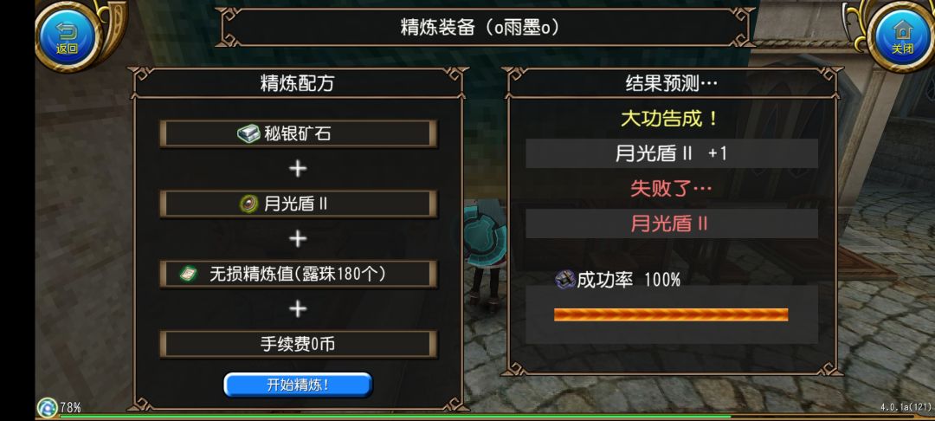The width and height of the screenshot is (935, 421).
Task: Click the green experience bar at bottom
Action: click(x=395, y=416)
